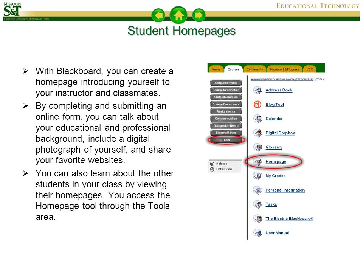The image size is (363, 272).
Task: Open the Address Book link
Action: (x=279, y=90)
